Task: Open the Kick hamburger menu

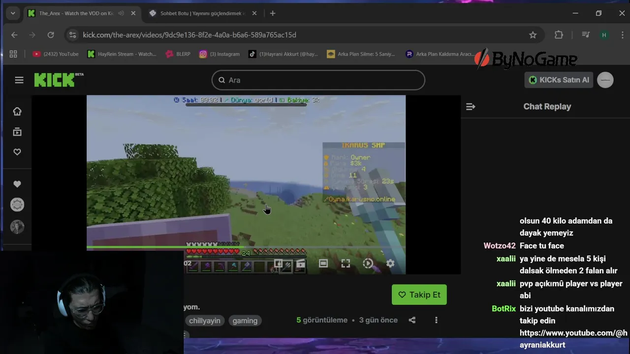Action: pos(19,80)
